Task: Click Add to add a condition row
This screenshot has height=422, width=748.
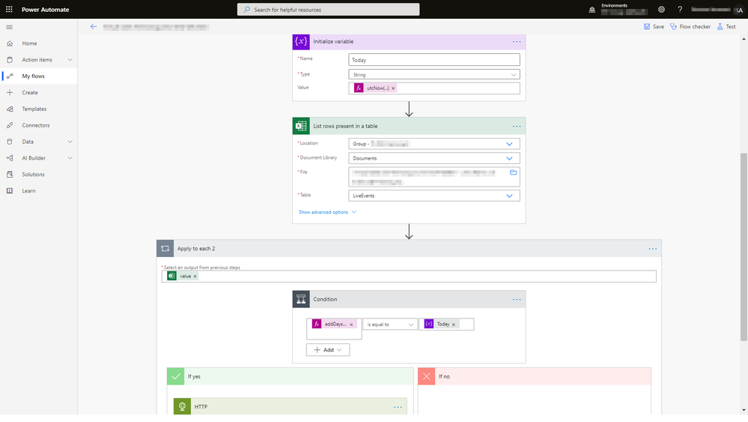Action: pos(328,350)
